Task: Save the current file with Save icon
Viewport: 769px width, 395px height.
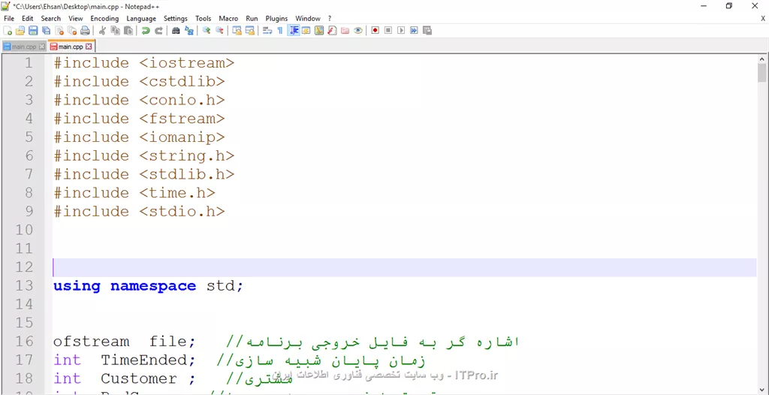Action: click(33, 31)
